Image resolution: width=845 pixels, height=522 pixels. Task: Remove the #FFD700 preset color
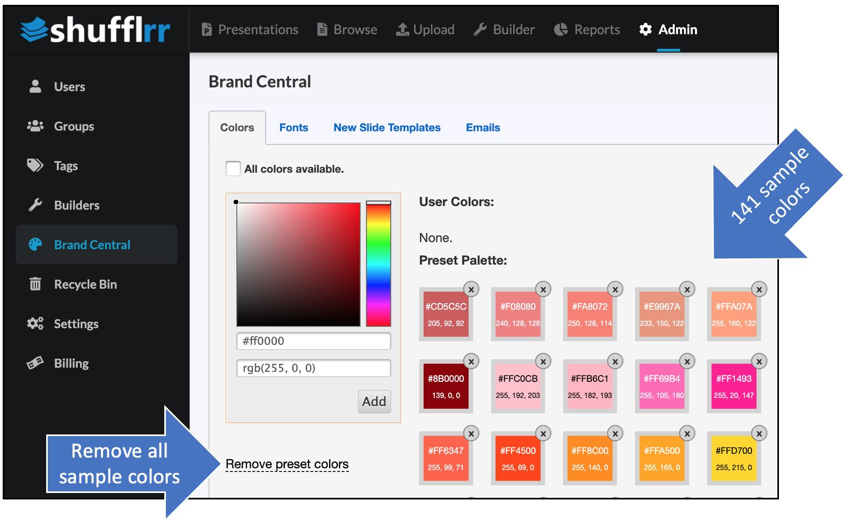click(x=759, y=433)
